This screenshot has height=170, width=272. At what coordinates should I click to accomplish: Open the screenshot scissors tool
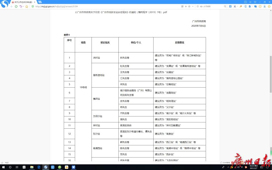[235, 6]
